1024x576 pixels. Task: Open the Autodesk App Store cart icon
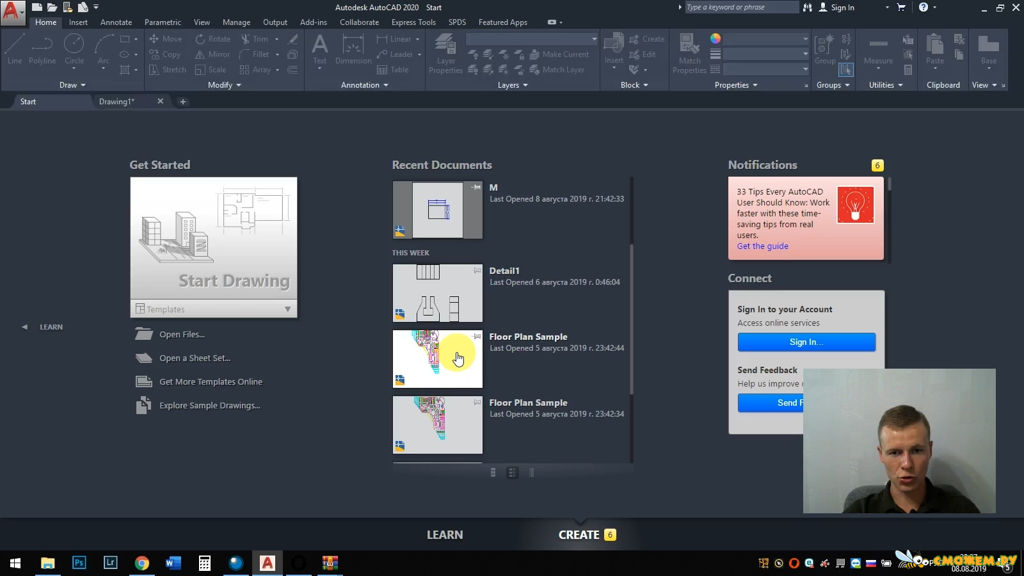click(901, 8)
